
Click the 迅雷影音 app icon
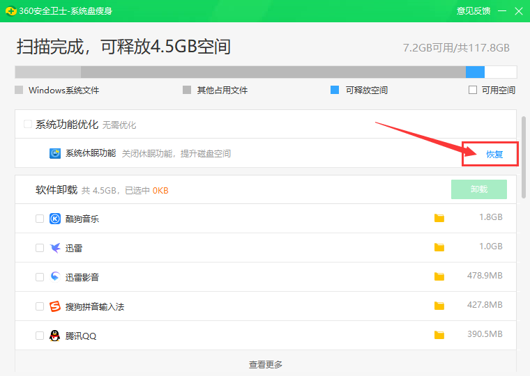point(55,277)
